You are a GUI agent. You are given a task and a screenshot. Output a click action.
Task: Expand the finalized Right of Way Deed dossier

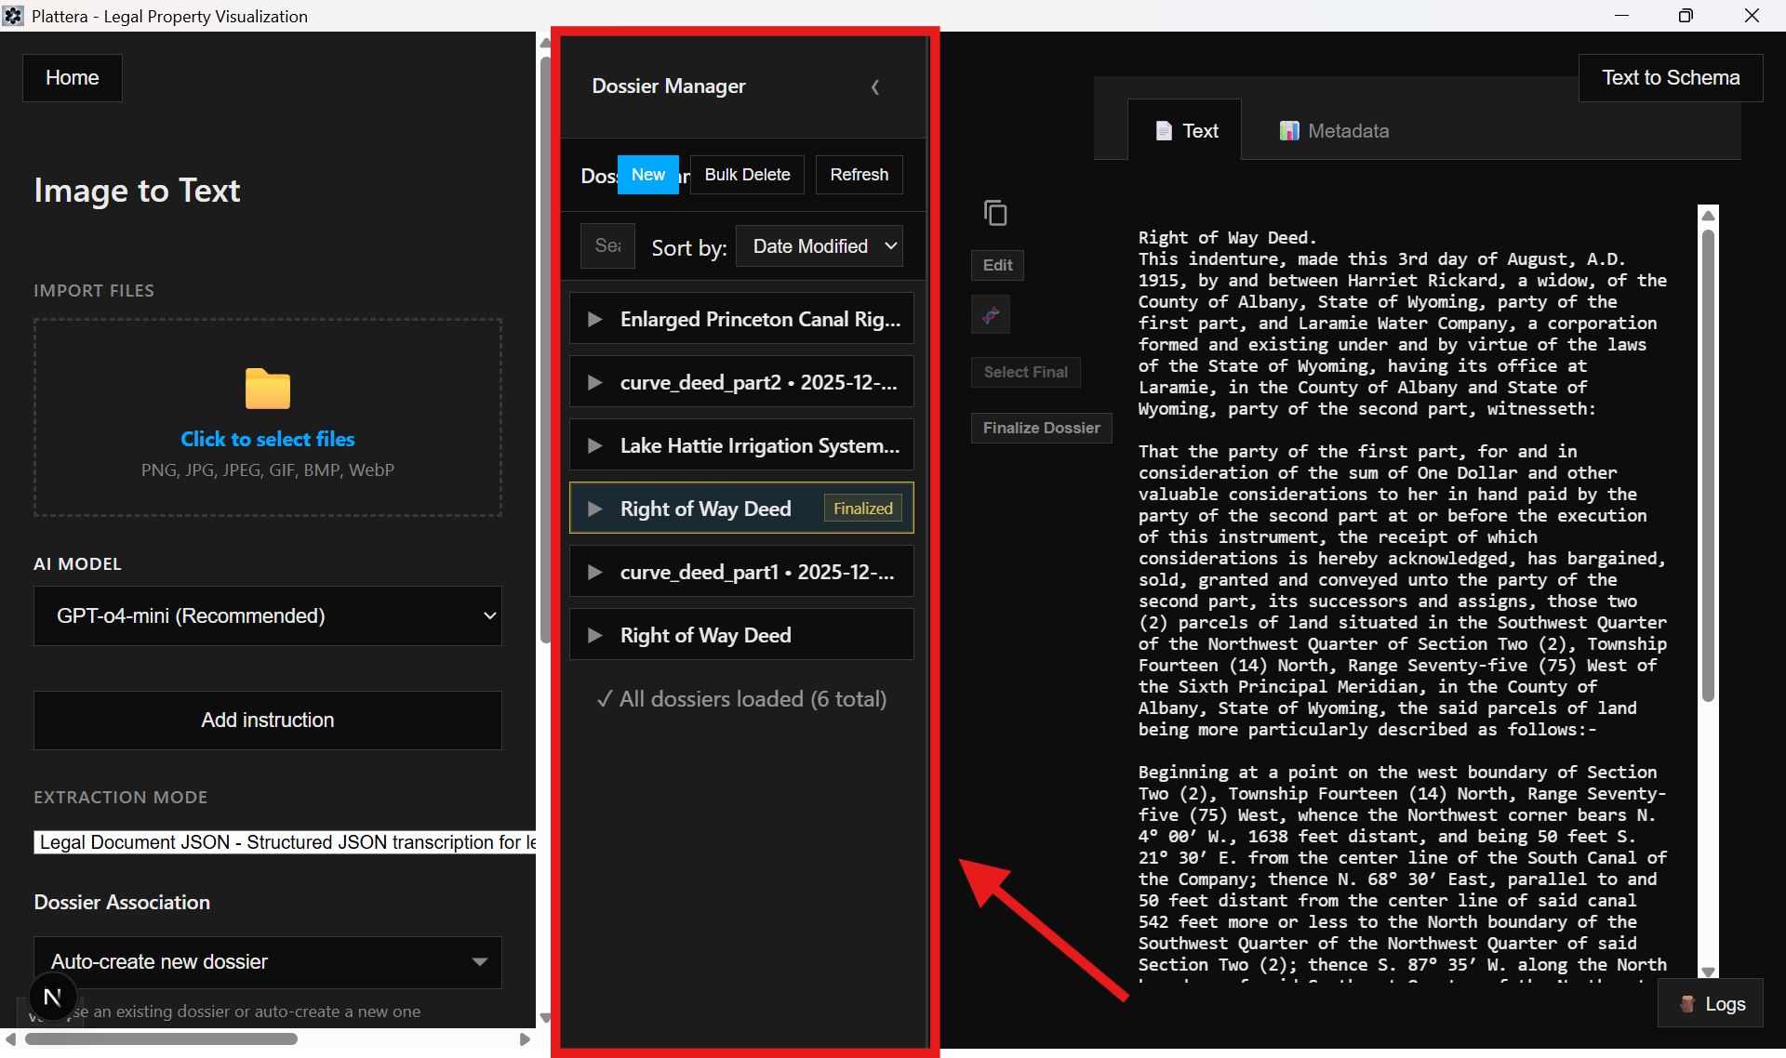click(596, 509)
